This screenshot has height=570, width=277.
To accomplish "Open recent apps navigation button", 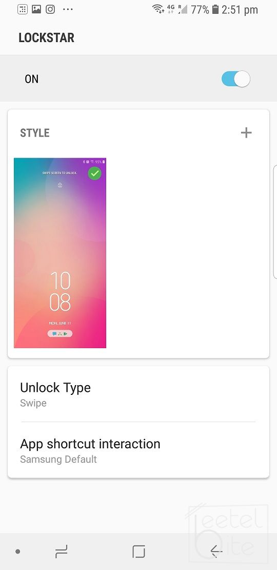I will 61,552.
